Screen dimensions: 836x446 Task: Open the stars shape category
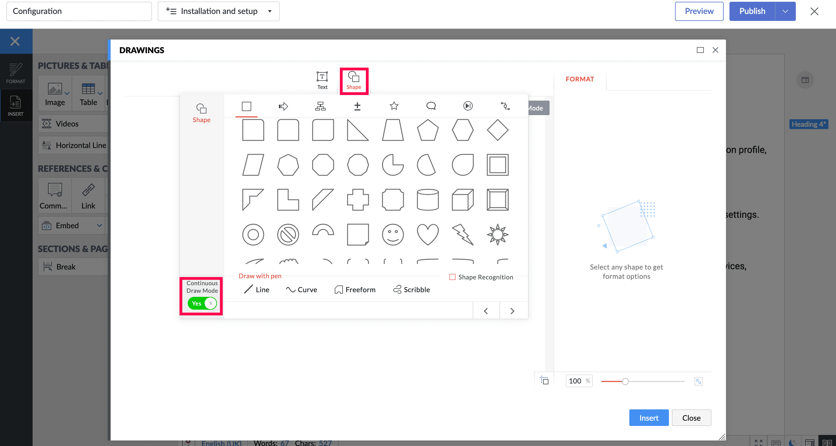point(394,106)
